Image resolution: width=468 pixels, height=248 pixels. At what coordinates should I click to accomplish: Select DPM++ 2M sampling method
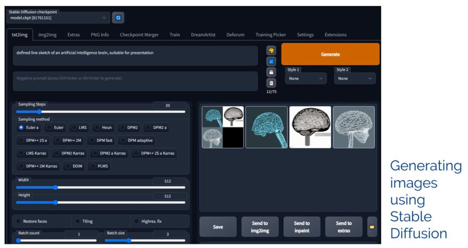click(69, 140)
